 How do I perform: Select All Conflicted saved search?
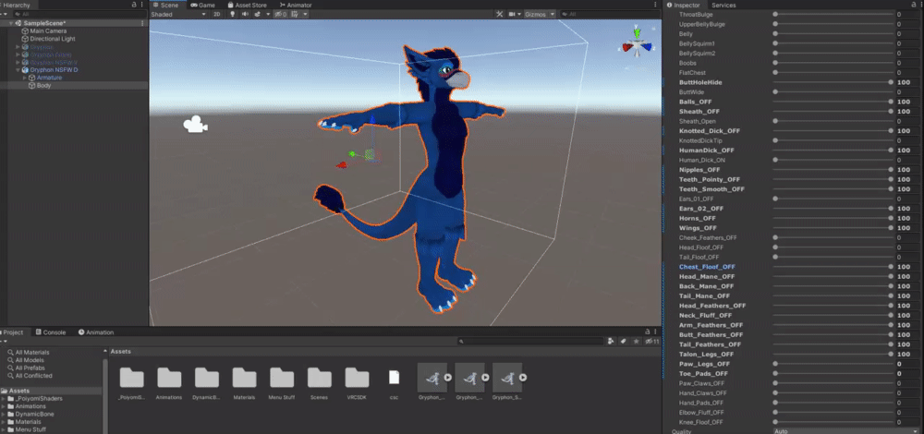pyautogui.click(x=33, y=375)
